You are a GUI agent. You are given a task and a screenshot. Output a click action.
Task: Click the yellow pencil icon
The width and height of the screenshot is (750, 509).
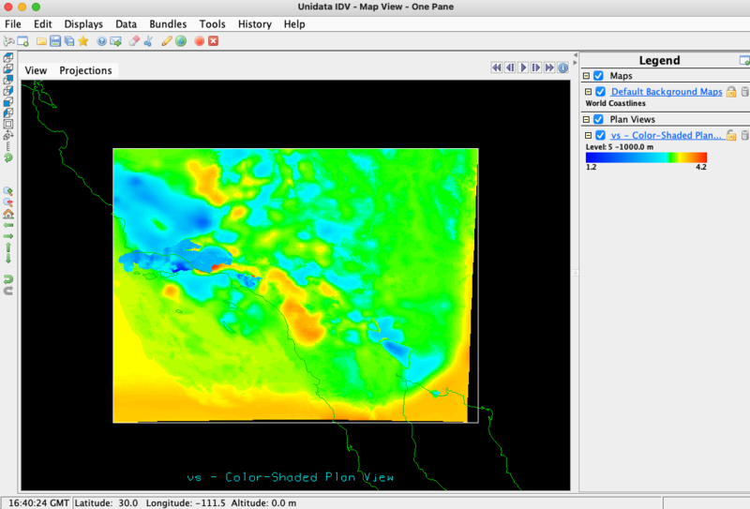coord(167,41)
